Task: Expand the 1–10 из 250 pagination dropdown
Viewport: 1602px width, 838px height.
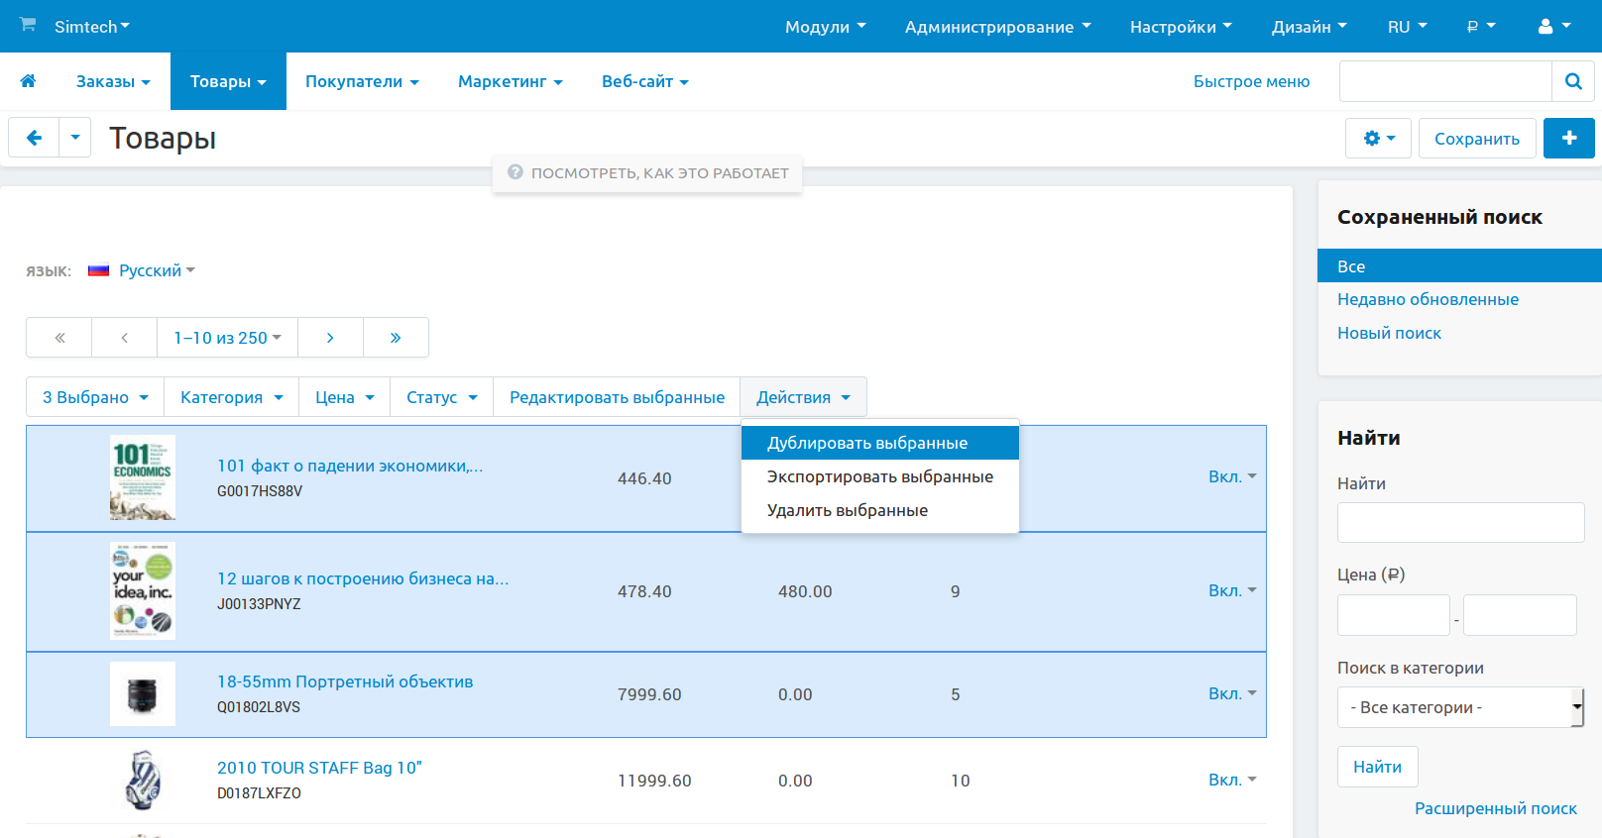Action: point(227,338)
